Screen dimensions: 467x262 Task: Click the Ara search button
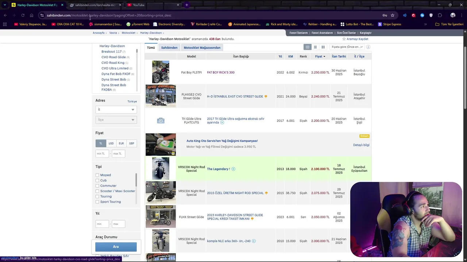[116, 247]
